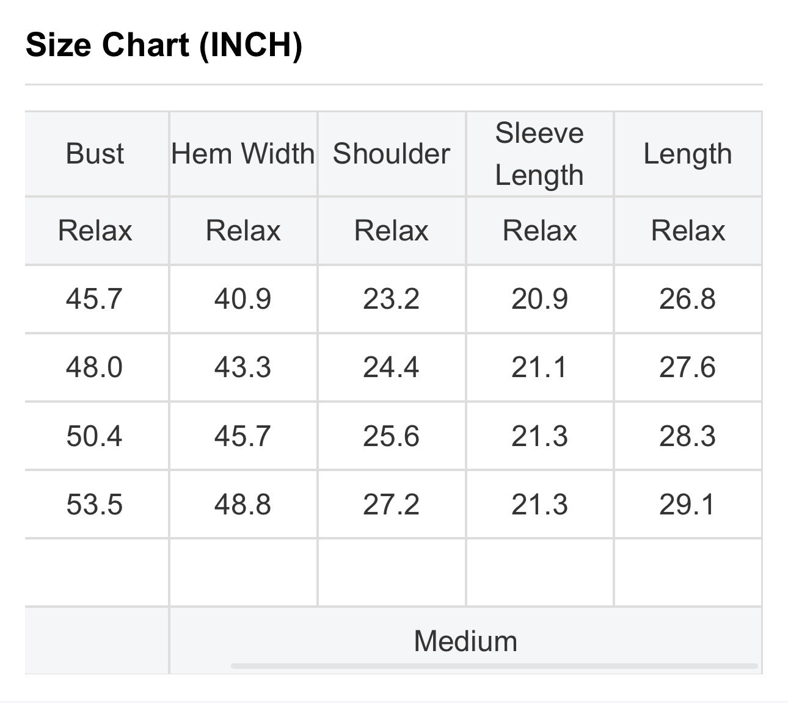Image resolution: width=788 pixels, height=703 pixels.
Task: Select the Hem Width column header
Action: [x=243, y=154]
